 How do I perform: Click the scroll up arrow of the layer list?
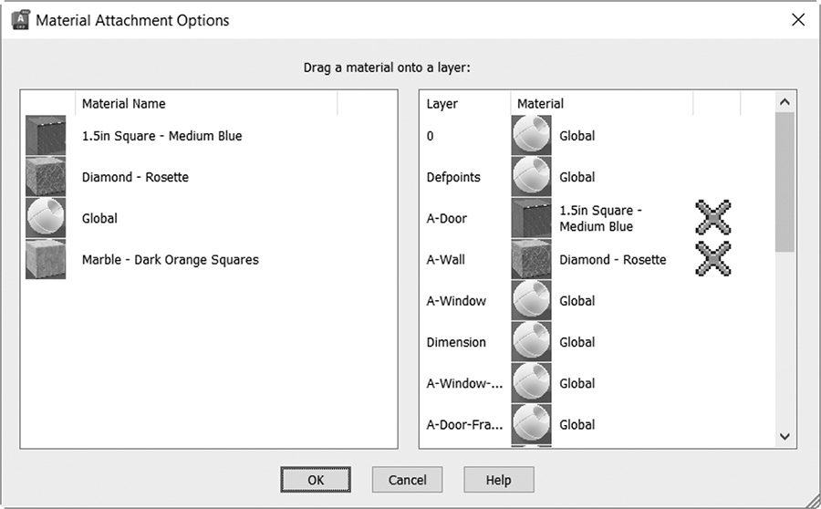pyautogui.click(x=785, y=102)
